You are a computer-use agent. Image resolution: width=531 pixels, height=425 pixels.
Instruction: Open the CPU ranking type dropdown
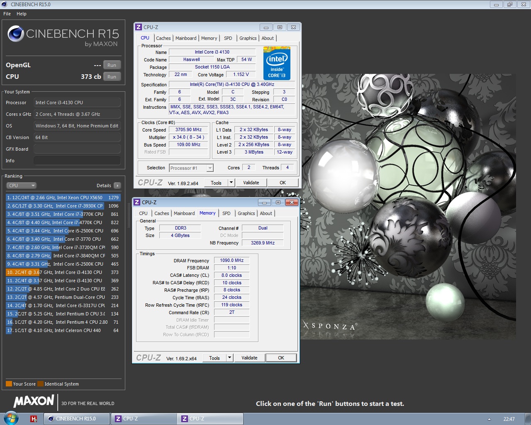tap(21, 186)
